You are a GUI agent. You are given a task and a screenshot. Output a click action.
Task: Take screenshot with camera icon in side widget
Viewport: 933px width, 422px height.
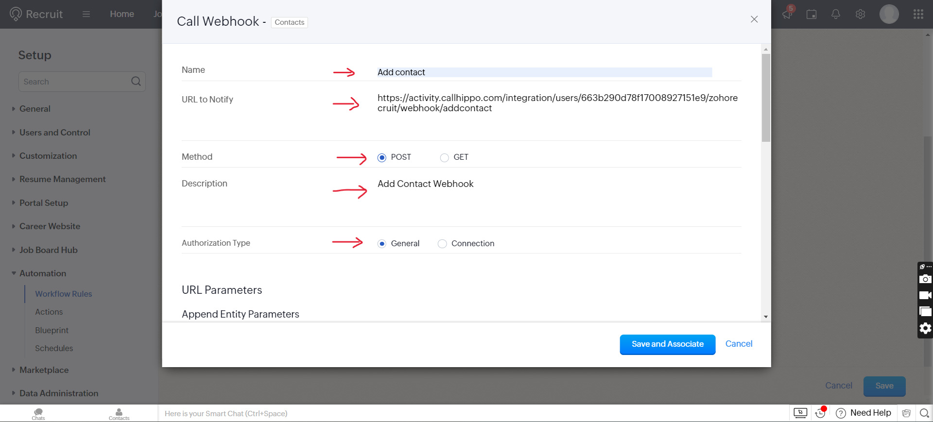[x=925, y=279]
